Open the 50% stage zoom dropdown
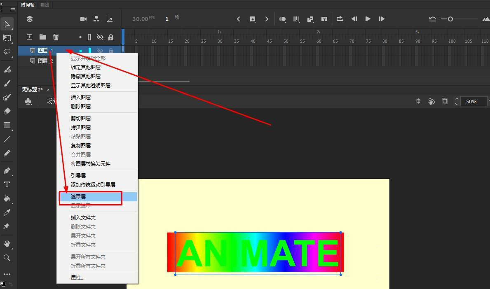The height and width of the screenshot is (289, 490). [474, 101]
